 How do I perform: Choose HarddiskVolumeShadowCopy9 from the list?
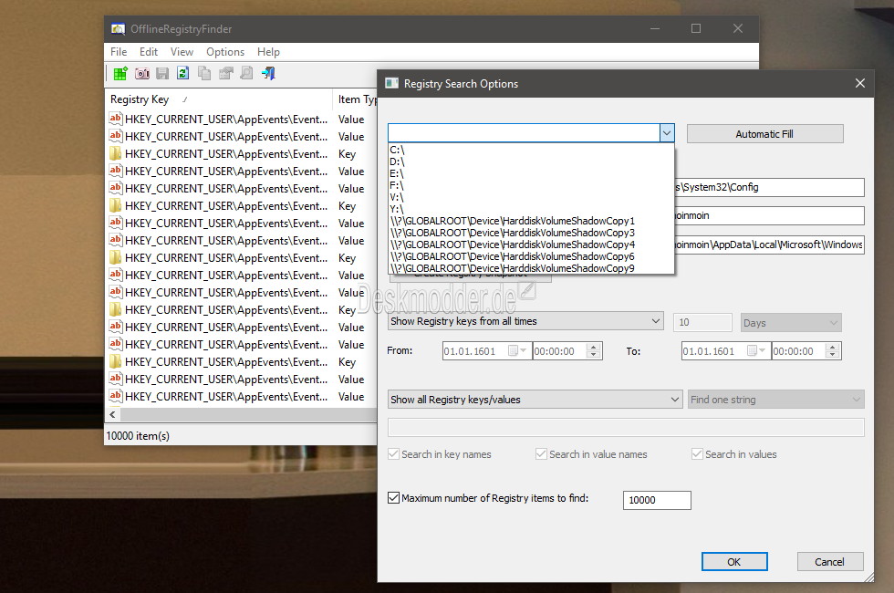(x=531, y=268)
